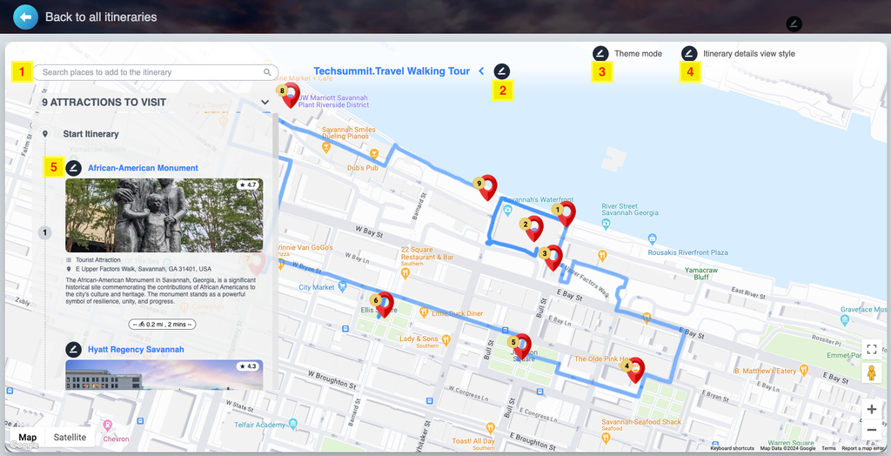
Task: Click the Savannah Seafood Shack map icon
Action: (606, 437)
